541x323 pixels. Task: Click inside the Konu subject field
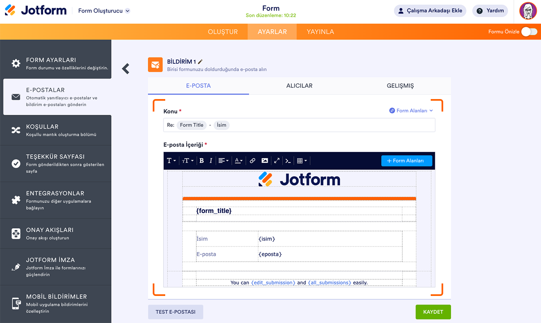299,125
